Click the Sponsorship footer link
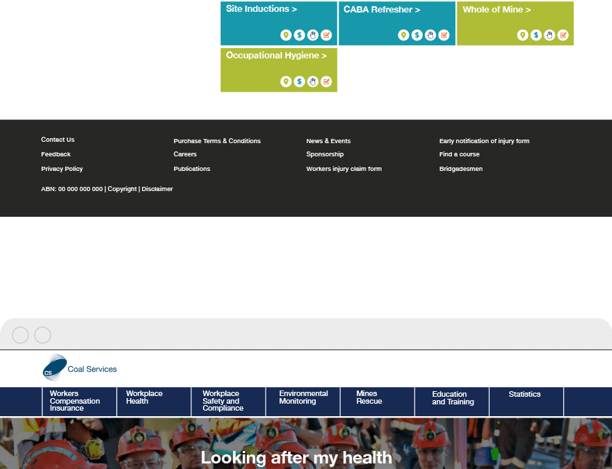 325,154
